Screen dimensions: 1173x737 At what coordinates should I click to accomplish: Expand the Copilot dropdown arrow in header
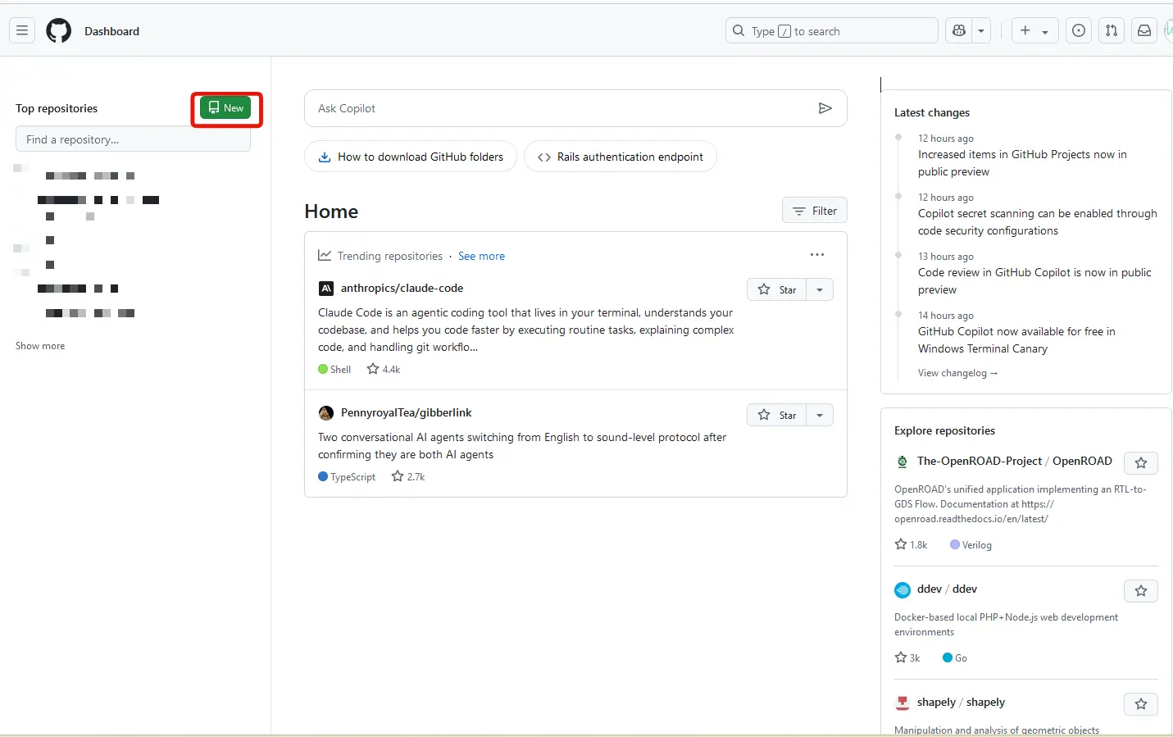click(x=981, y=31)
